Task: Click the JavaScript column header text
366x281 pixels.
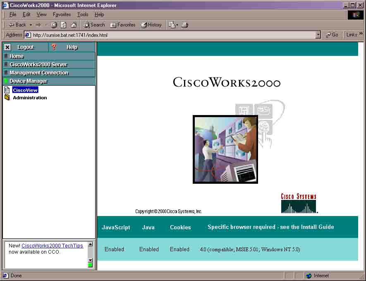Action: point(116,227)
